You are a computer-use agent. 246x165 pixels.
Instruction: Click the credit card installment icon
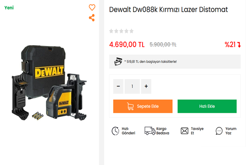coord(118,62)
